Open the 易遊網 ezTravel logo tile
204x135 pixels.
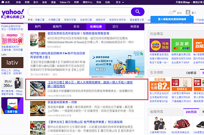(182, 45)
